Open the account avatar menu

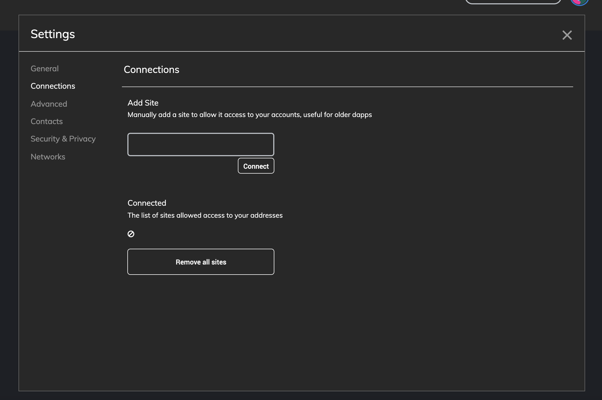pyautogui.click(x=579, y=2)
